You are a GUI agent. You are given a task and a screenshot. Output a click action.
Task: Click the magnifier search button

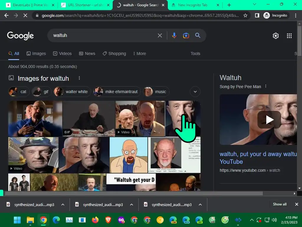pos(198,35)
